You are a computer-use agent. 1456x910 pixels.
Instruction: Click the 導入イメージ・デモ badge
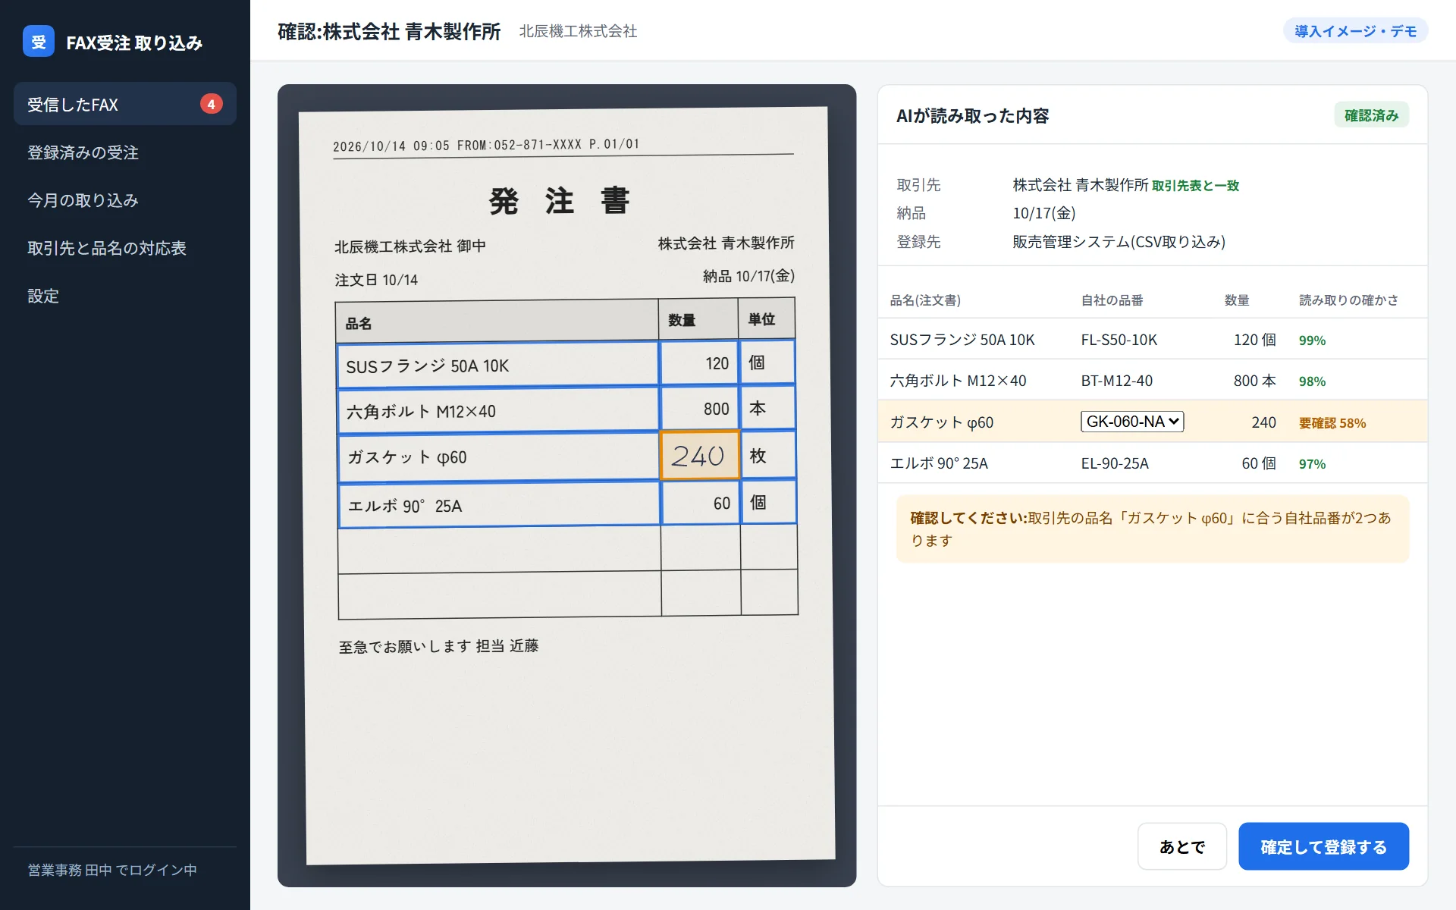pos(1355,31)
